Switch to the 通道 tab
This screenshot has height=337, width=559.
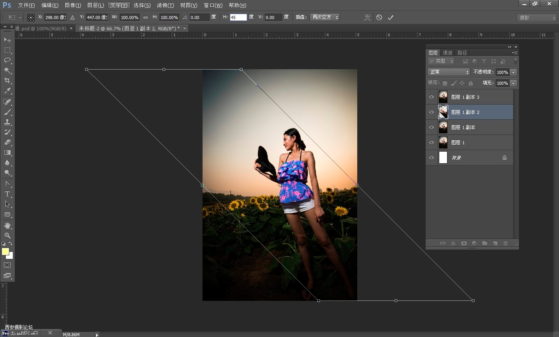[447, 52]
